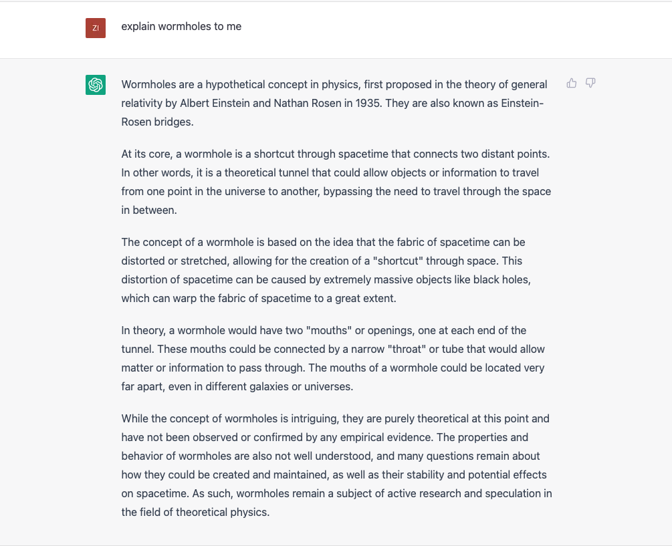Screen dimensions: 672x546
Task: Select the user prompt "explain wormholes to me"
Action: (181, 27)
